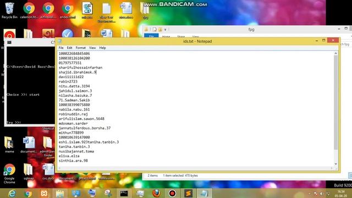Screen dimensions: 352x198
Task: Click line '71.Sadman.Sakib' in Notepad
Action: [74, 100]
